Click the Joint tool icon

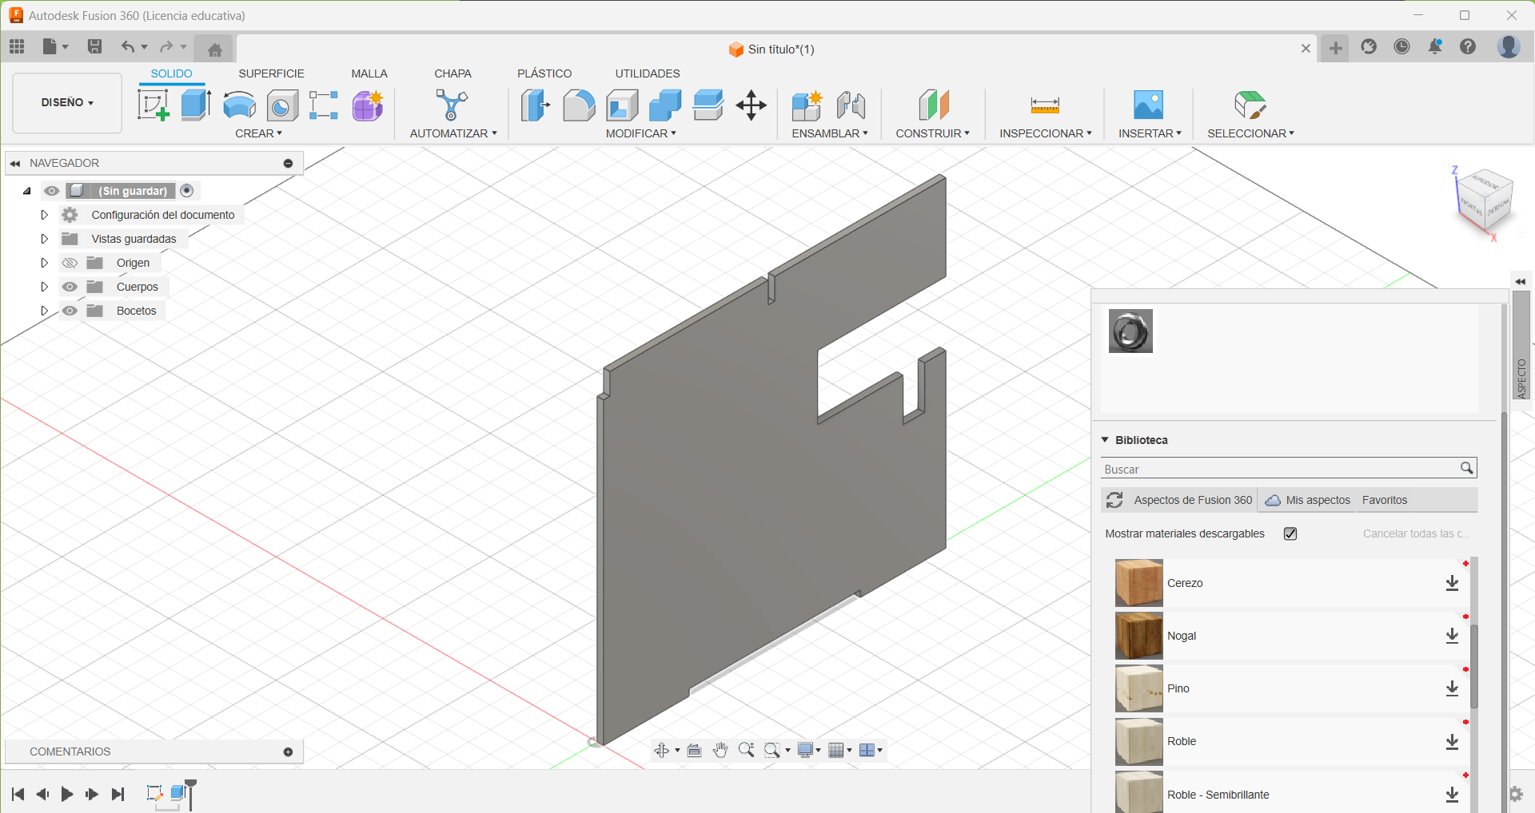(851, 105)
